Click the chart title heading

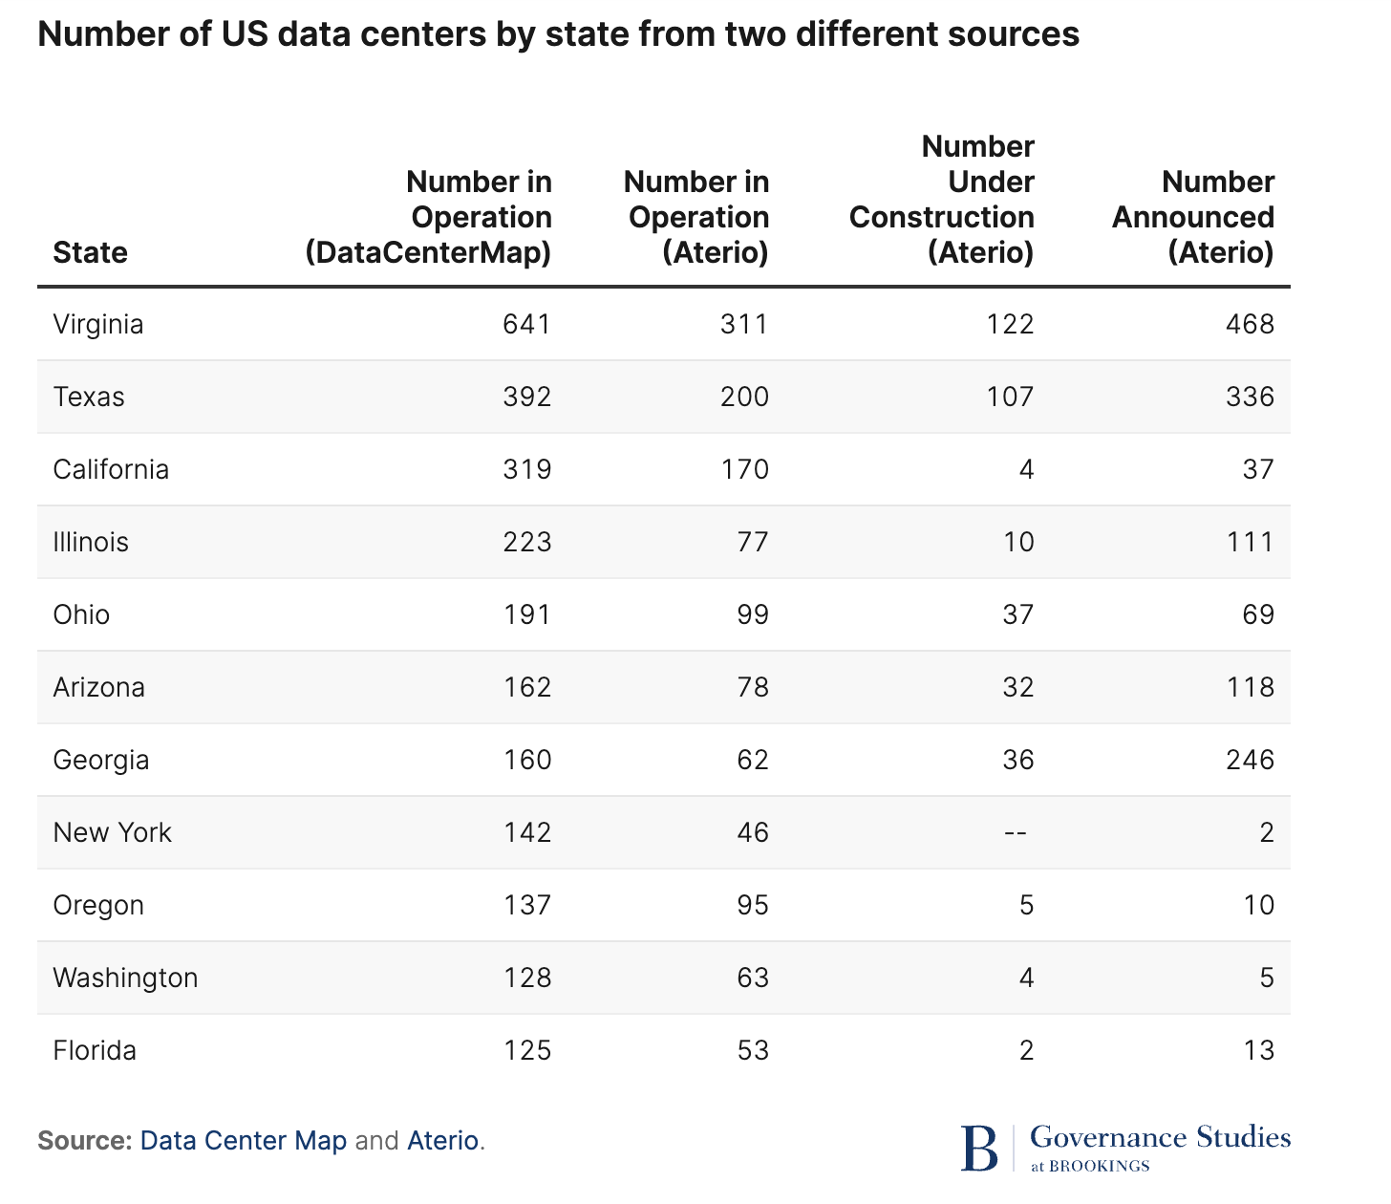click(558, 34)
